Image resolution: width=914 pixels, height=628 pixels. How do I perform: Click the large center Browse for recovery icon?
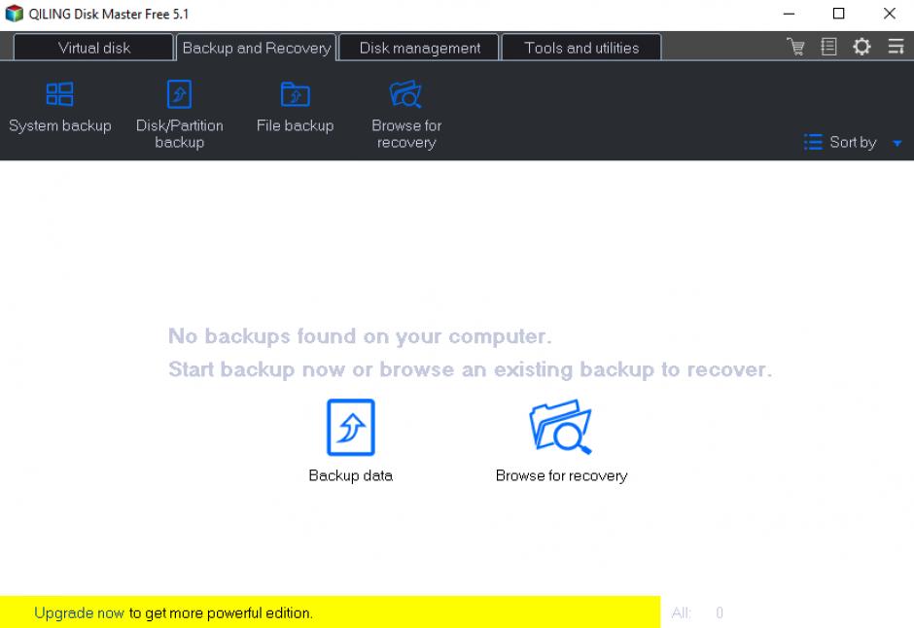point(561,428)
